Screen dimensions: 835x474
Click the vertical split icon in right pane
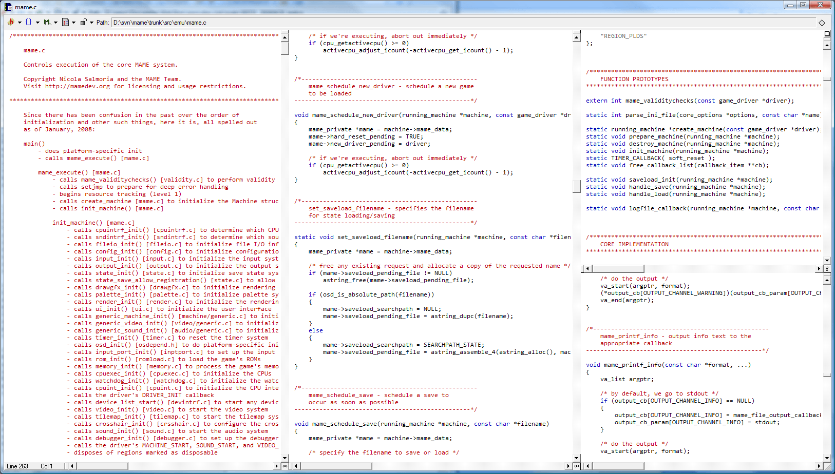(x=827, y=269)
